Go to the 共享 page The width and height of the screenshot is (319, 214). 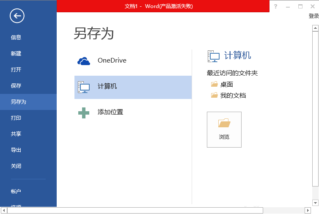16,134
